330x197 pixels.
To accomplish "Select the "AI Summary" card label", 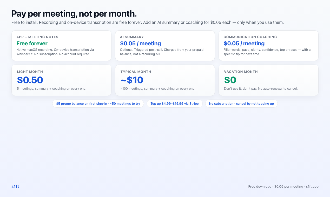I will pos(132,37).
